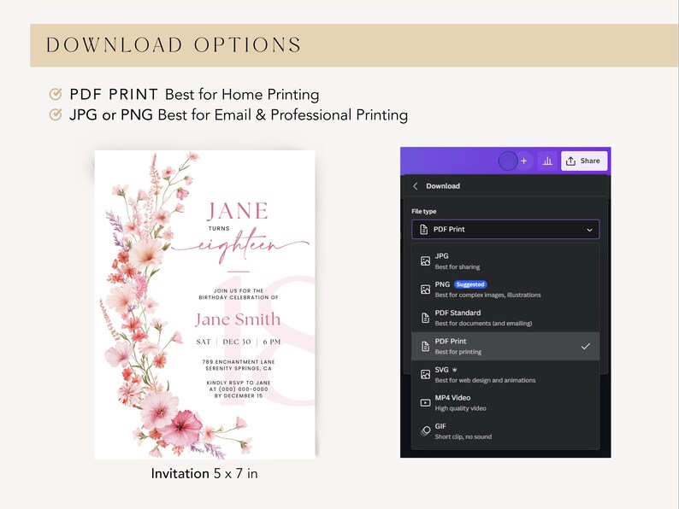The width and height of the screenshot is (679, 509).
Task: Click 'Best for complex images, illustrations' text
Action: [x=488, y=295]
